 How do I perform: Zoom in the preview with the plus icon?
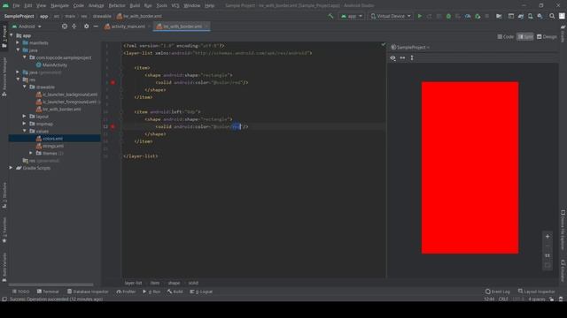coord(548,237)
